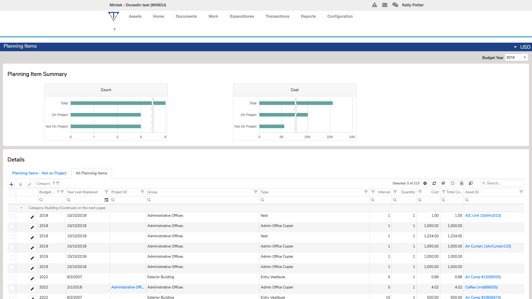Open the Expenditures menu
Screen dimensions: 532x299
pyautogui.click(x=242, y=16)
